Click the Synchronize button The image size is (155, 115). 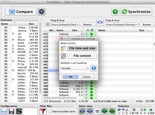136,12
